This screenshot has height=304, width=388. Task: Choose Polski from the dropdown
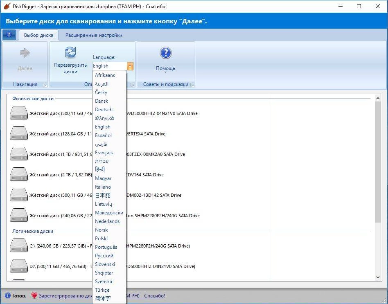point(109,239)
